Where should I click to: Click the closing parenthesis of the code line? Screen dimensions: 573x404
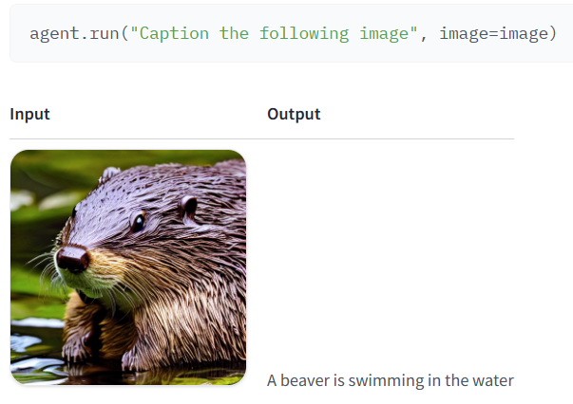pyautogui.click(x=553, y=34)
